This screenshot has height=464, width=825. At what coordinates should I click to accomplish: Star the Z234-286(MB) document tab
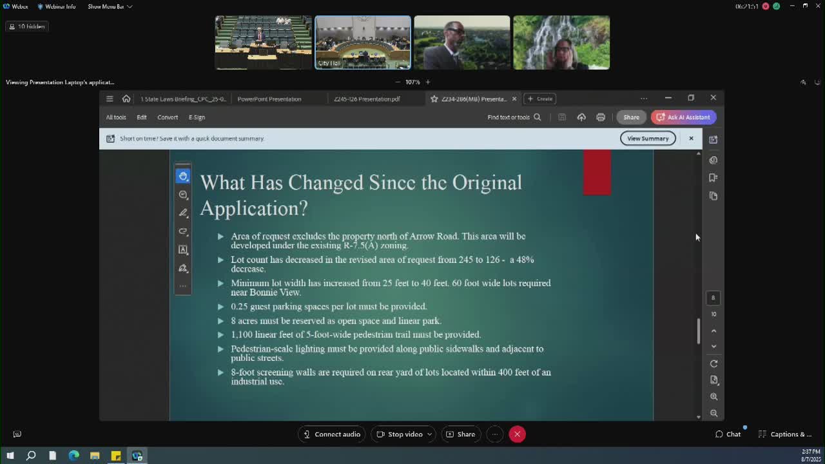(x=434, y=99)
